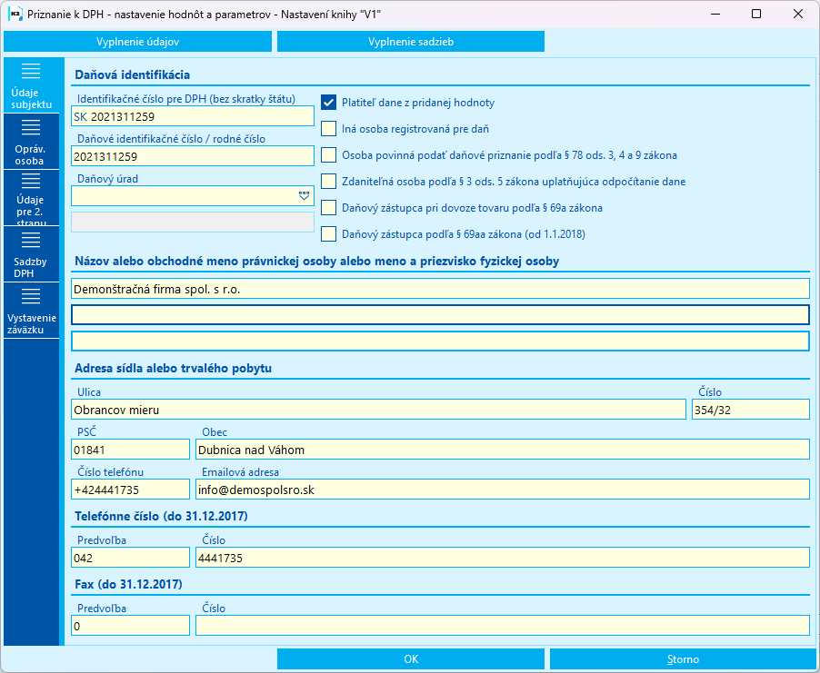The height and width of the screenshot is (673, 820).
Task: Enable Iná osoba registrovaná pre daň
Action: click(x=328, y=129)
